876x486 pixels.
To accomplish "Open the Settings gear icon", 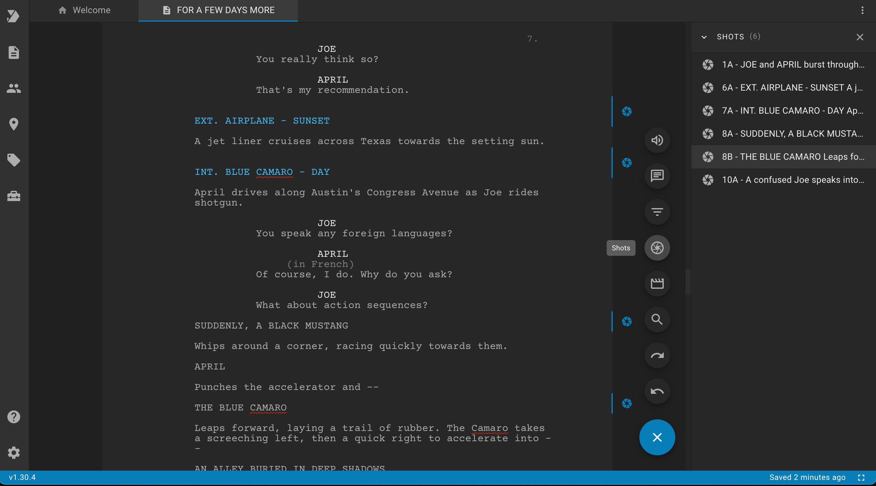I will pyautogui.click(x=13, y=452).
